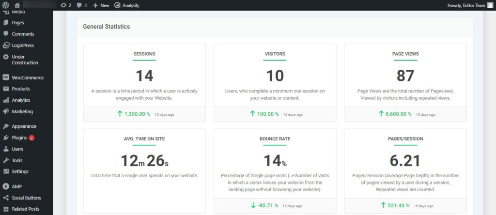
Task: Click the Plugins plug icon
Action: pos(6,138)
